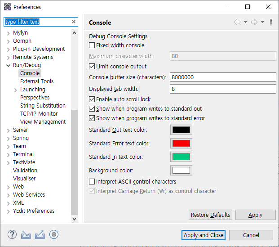Screen dimensions: 279x247
Task: Open View Management preference page
Action: pos(43,122)
